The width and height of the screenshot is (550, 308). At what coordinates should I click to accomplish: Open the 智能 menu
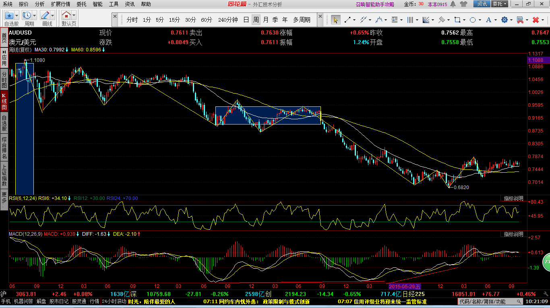point(97,4)
